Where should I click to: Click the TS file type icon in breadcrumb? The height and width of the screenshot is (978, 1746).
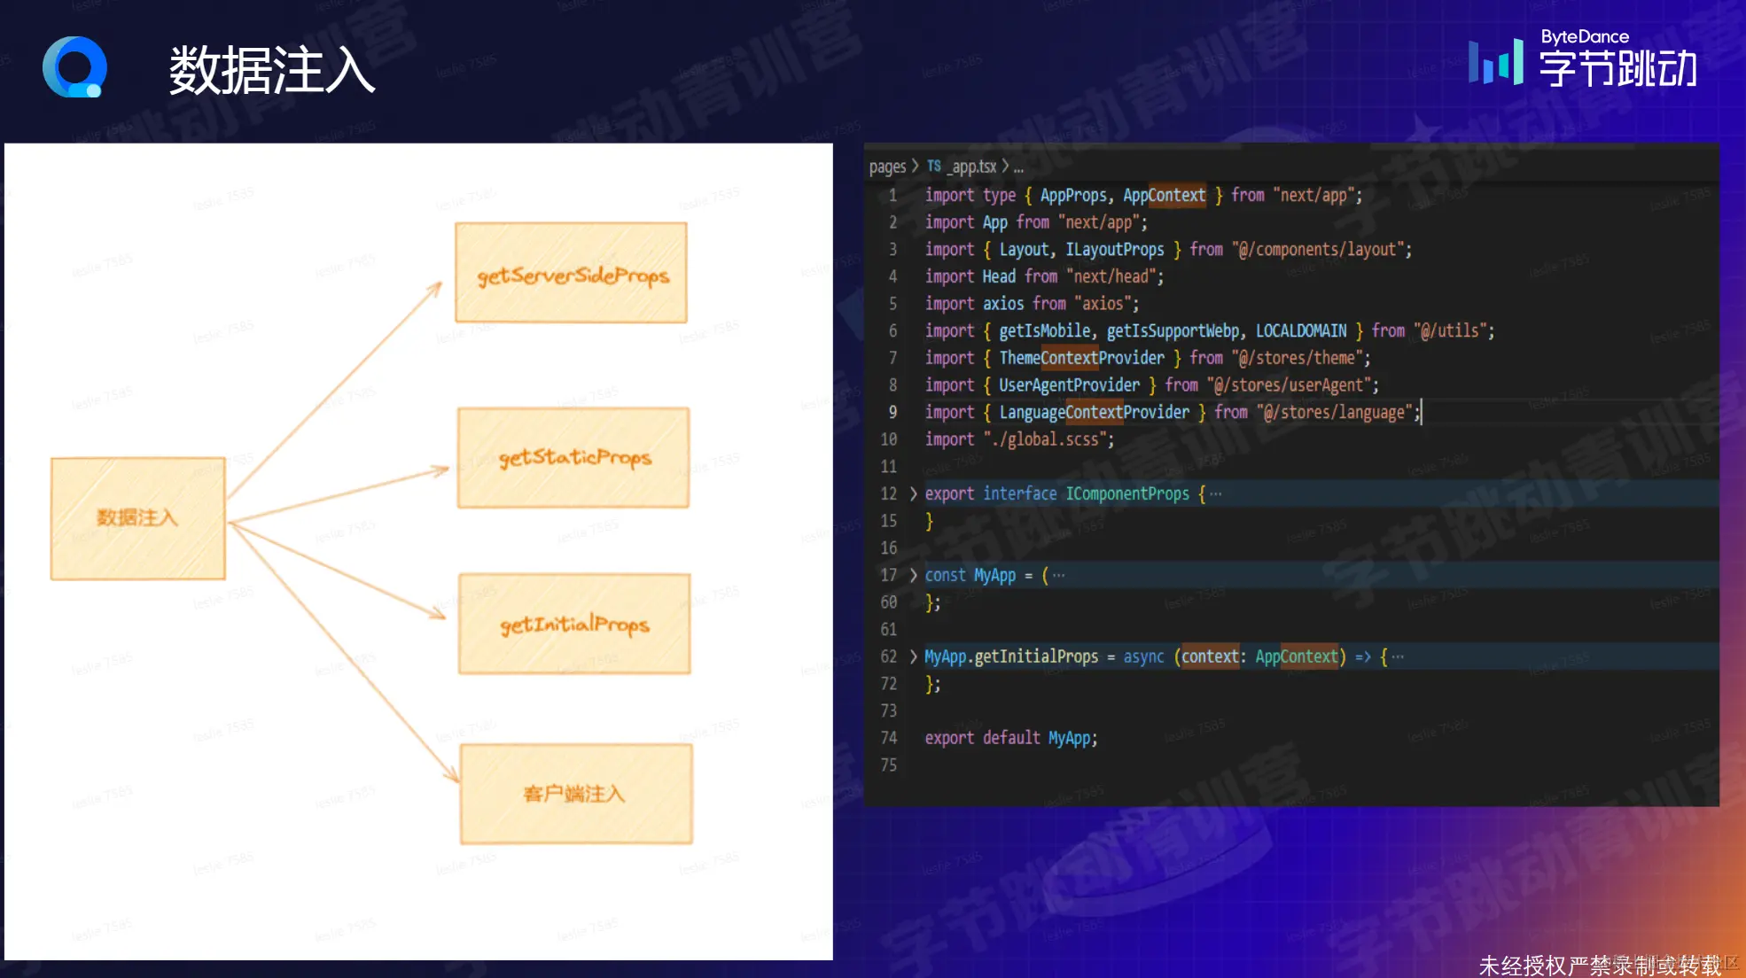[x=933, y=166]
